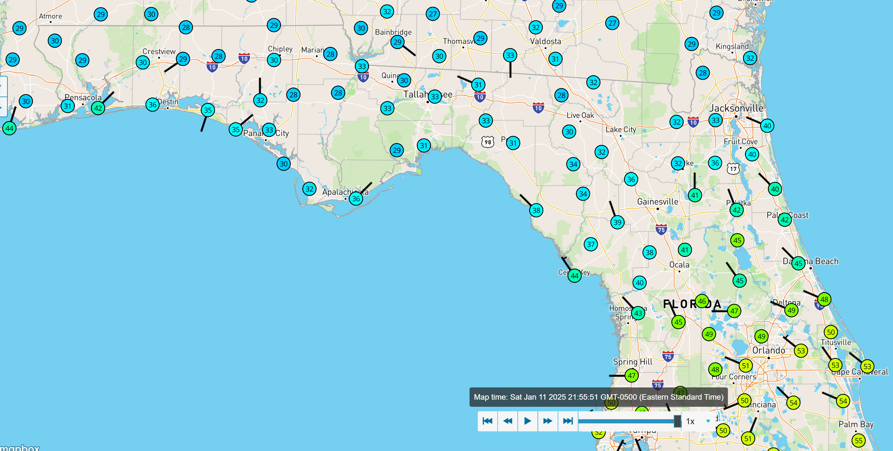
Task: Select the 42 station at Palm Coast
Action: coord(785,220)
